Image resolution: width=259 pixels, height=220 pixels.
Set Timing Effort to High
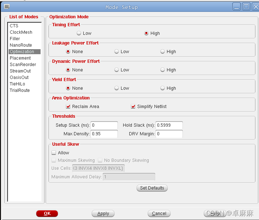pos(146,33)
